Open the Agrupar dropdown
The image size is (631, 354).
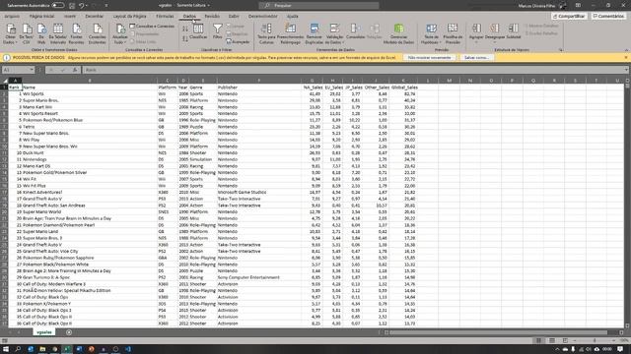[x=476, y=34]
